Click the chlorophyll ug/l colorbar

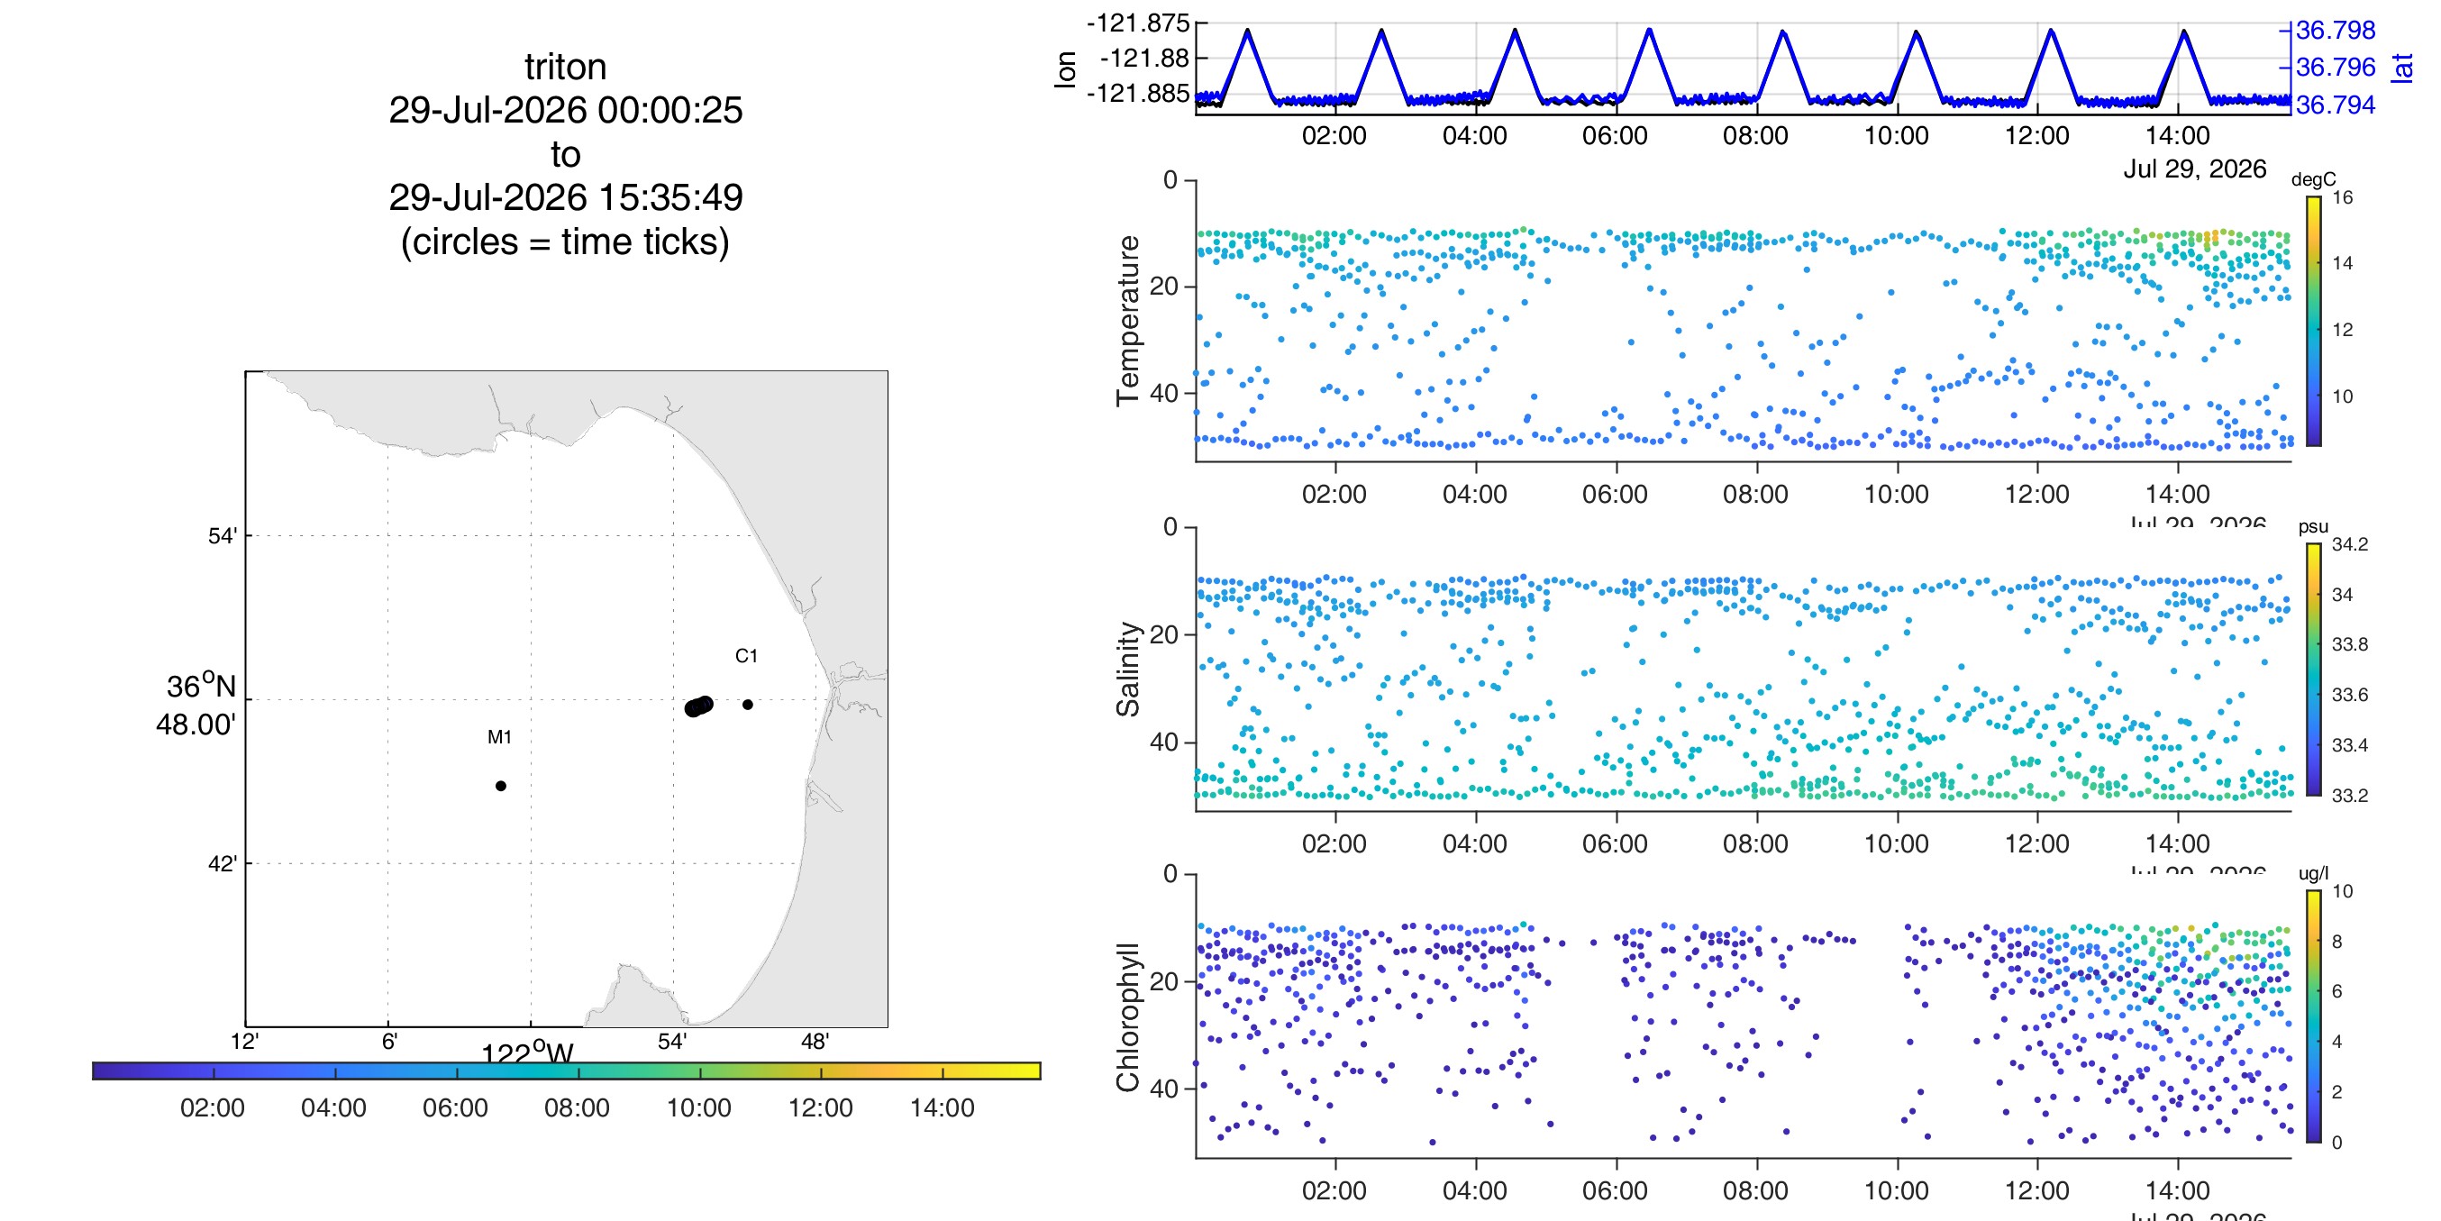(2313, 1016)
